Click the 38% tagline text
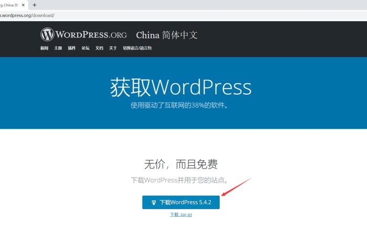 [x=179, y=105]
